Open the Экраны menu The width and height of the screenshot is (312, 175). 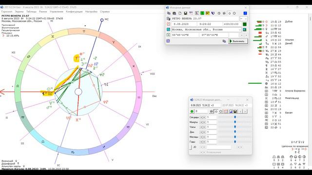tap(19, 12)
